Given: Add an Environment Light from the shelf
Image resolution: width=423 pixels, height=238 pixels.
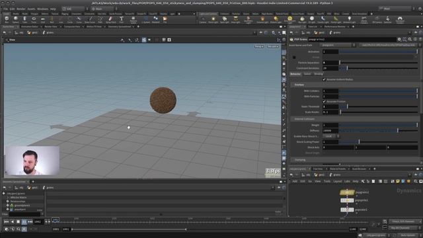Looking at the screenshot, I should [x=289, y=19].
